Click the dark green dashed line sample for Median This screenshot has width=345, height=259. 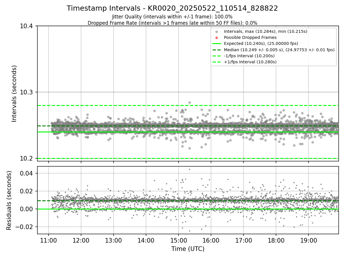pyautogui.click(x=217, y=50)
